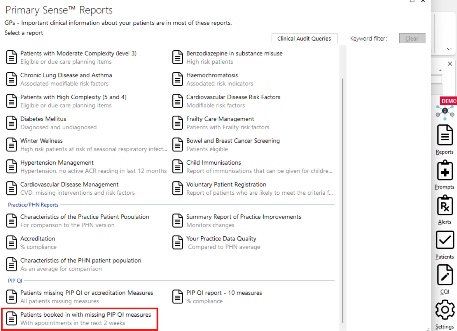Click 'Compared to PHN average' subtitle
The image size is (457, 331).
pos(224,247)
